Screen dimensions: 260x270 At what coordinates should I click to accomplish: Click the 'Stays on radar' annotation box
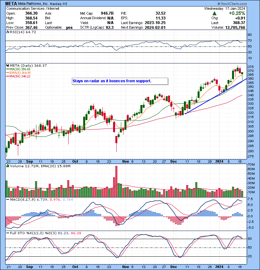click(120, 81)
